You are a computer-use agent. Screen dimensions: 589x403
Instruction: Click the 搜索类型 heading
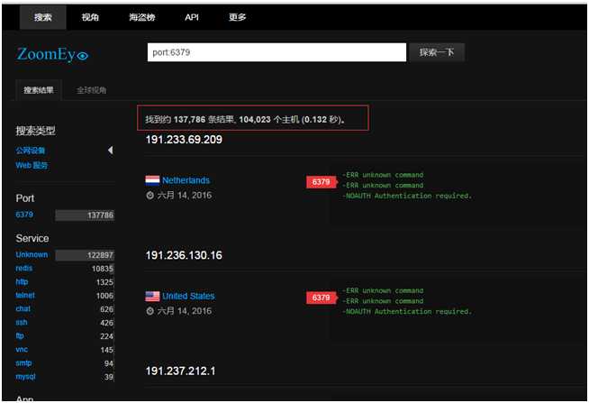(36, 131)
